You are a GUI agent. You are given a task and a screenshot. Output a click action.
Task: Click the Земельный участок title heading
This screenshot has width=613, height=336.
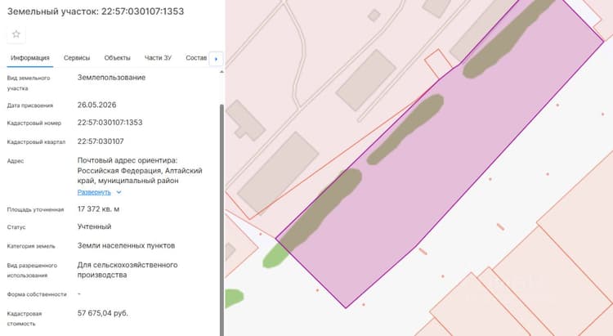click(96, 11)
